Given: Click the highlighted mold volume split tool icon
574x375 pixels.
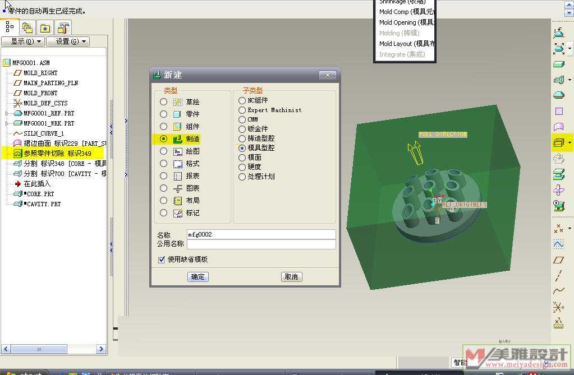Looking at the screenshot, I should click(x=558, y=142).
